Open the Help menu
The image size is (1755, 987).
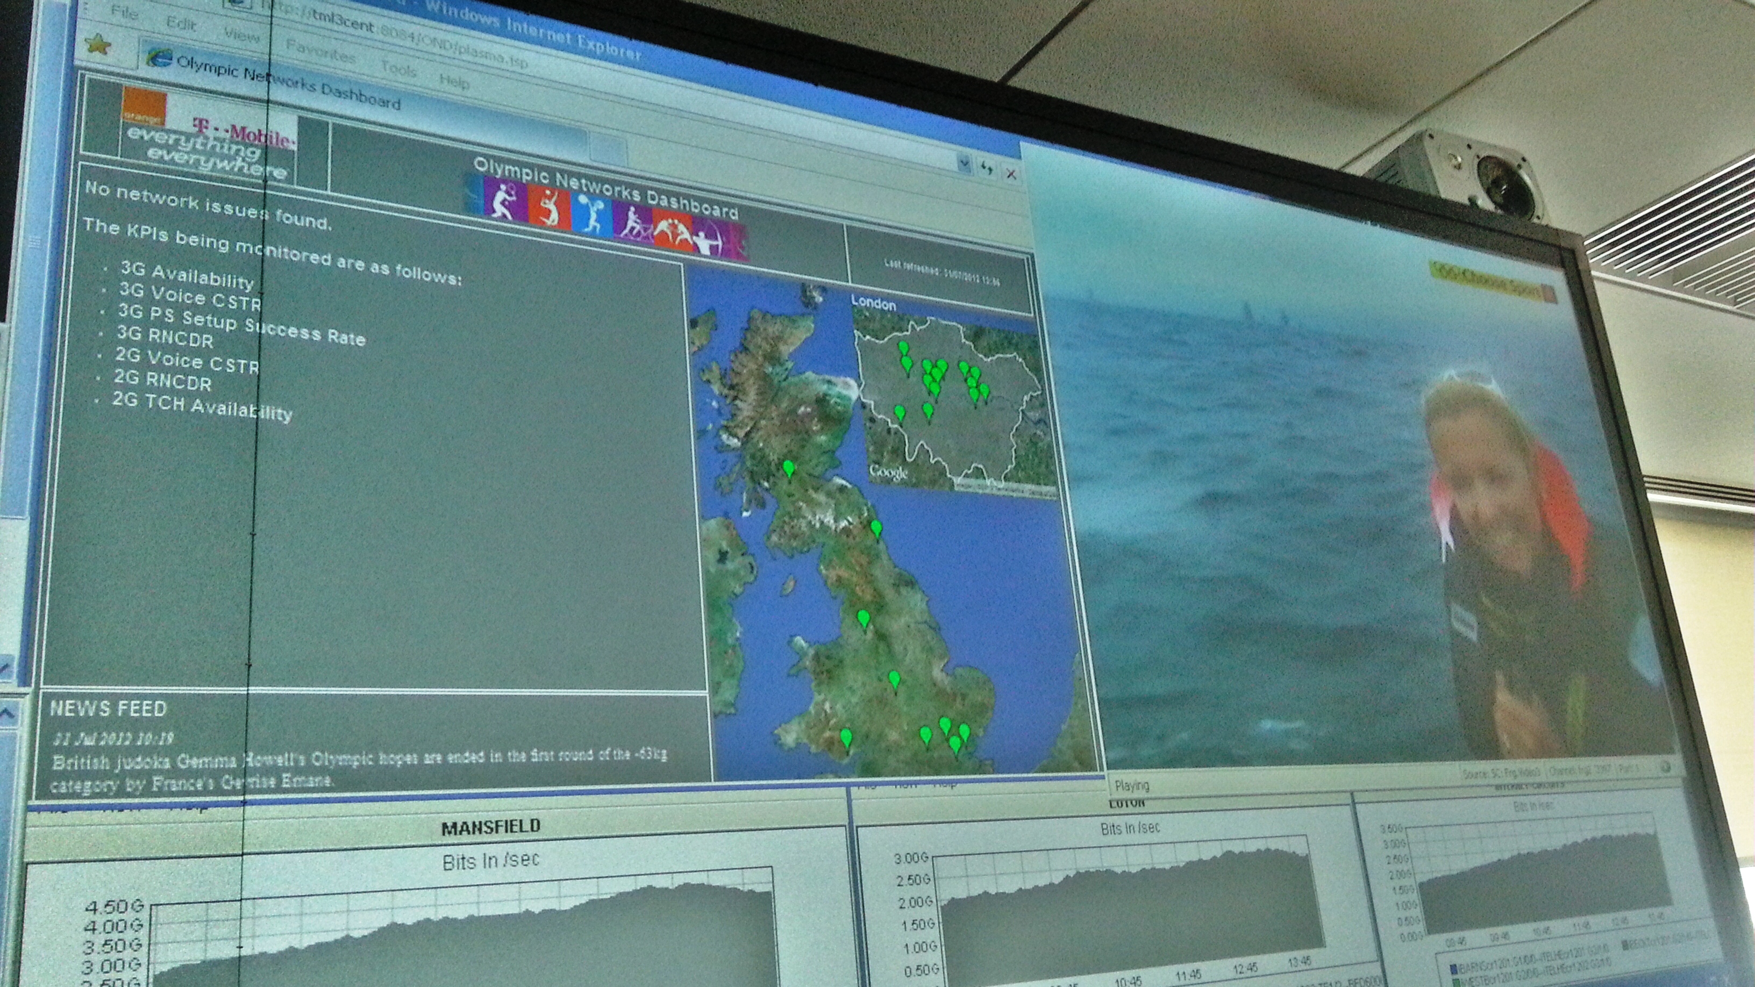point(454,81)
